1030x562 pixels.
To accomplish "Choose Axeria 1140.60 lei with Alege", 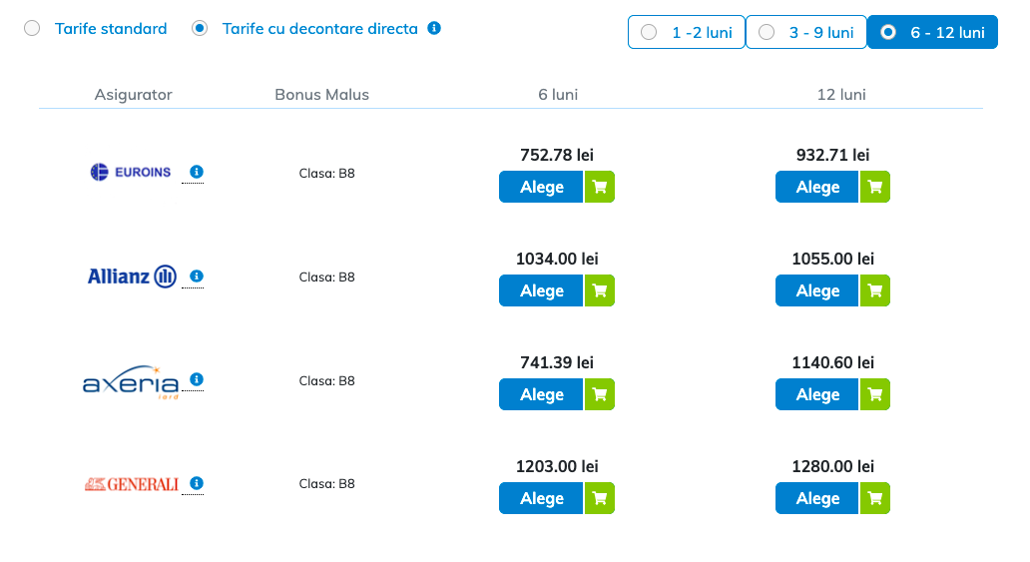I will [817, 394].
